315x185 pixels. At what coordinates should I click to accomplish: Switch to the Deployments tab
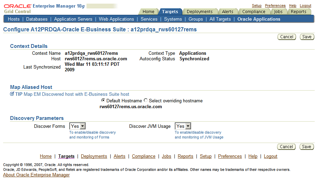200,12
